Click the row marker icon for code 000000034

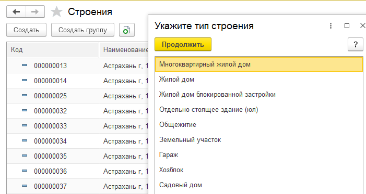point(25,141)
